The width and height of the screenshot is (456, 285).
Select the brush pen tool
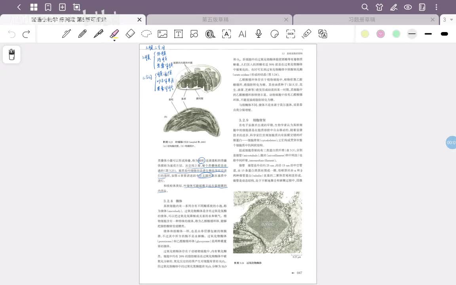98,34
